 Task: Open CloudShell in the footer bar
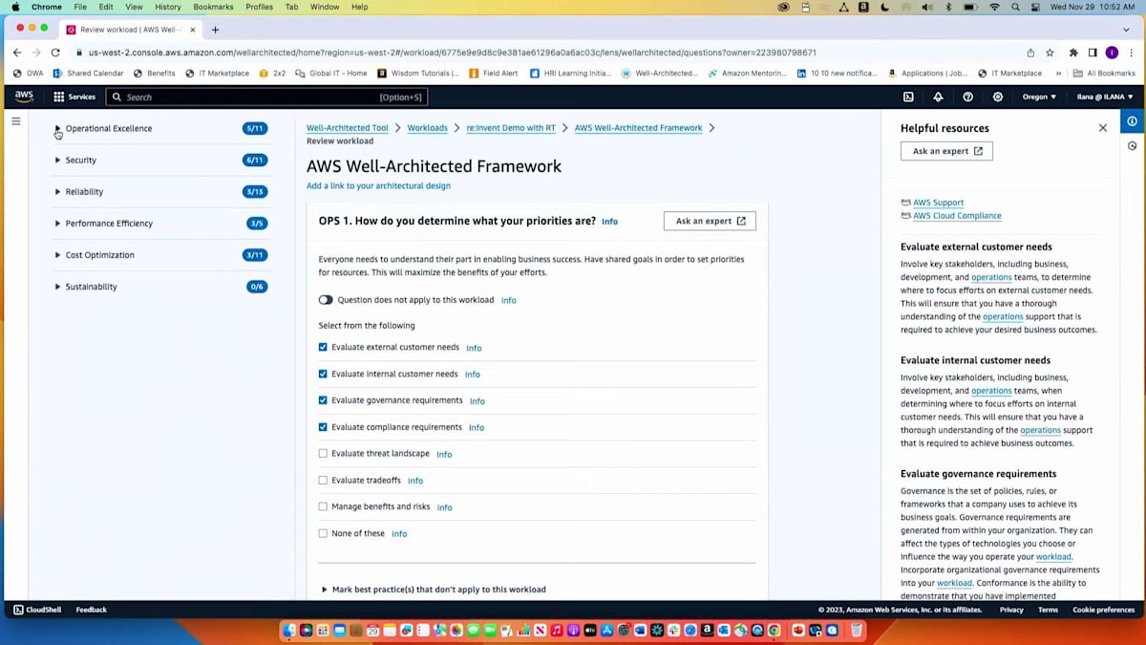(39, 610)
